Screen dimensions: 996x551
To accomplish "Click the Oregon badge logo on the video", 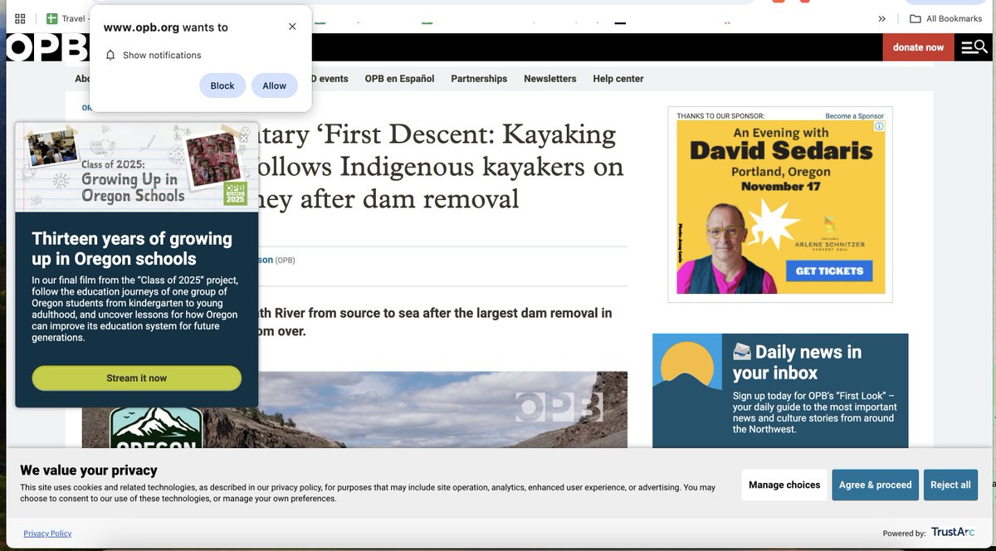I will (x=156, y=427).
